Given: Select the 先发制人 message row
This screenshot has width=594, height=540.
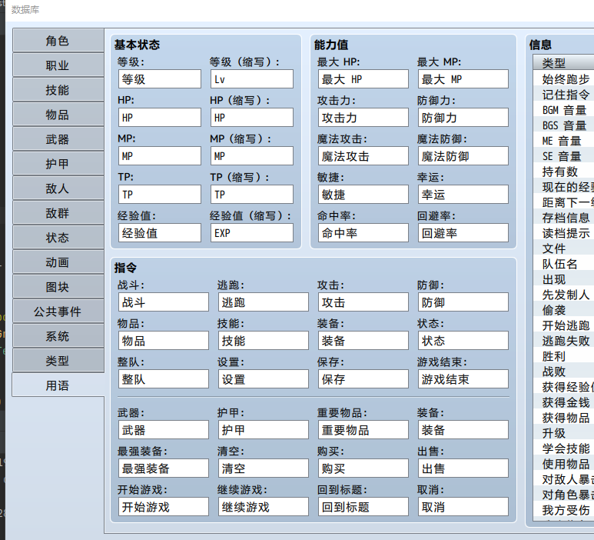Looking at the screenshot, I should coord(564,295).
